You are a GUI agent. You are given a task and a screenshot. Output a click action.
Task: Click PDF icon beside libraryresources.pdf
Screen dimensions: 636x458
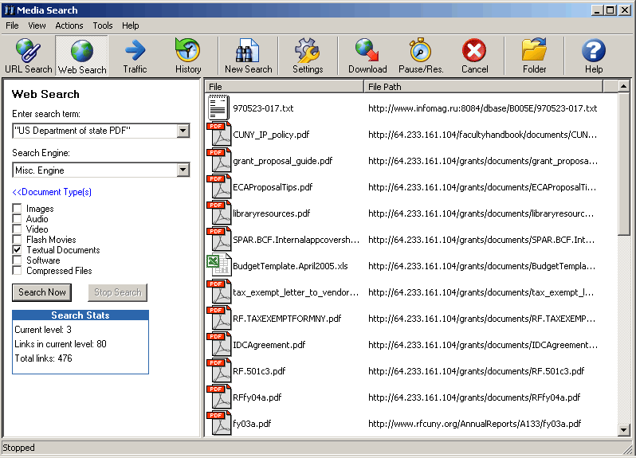coord(218,213)
